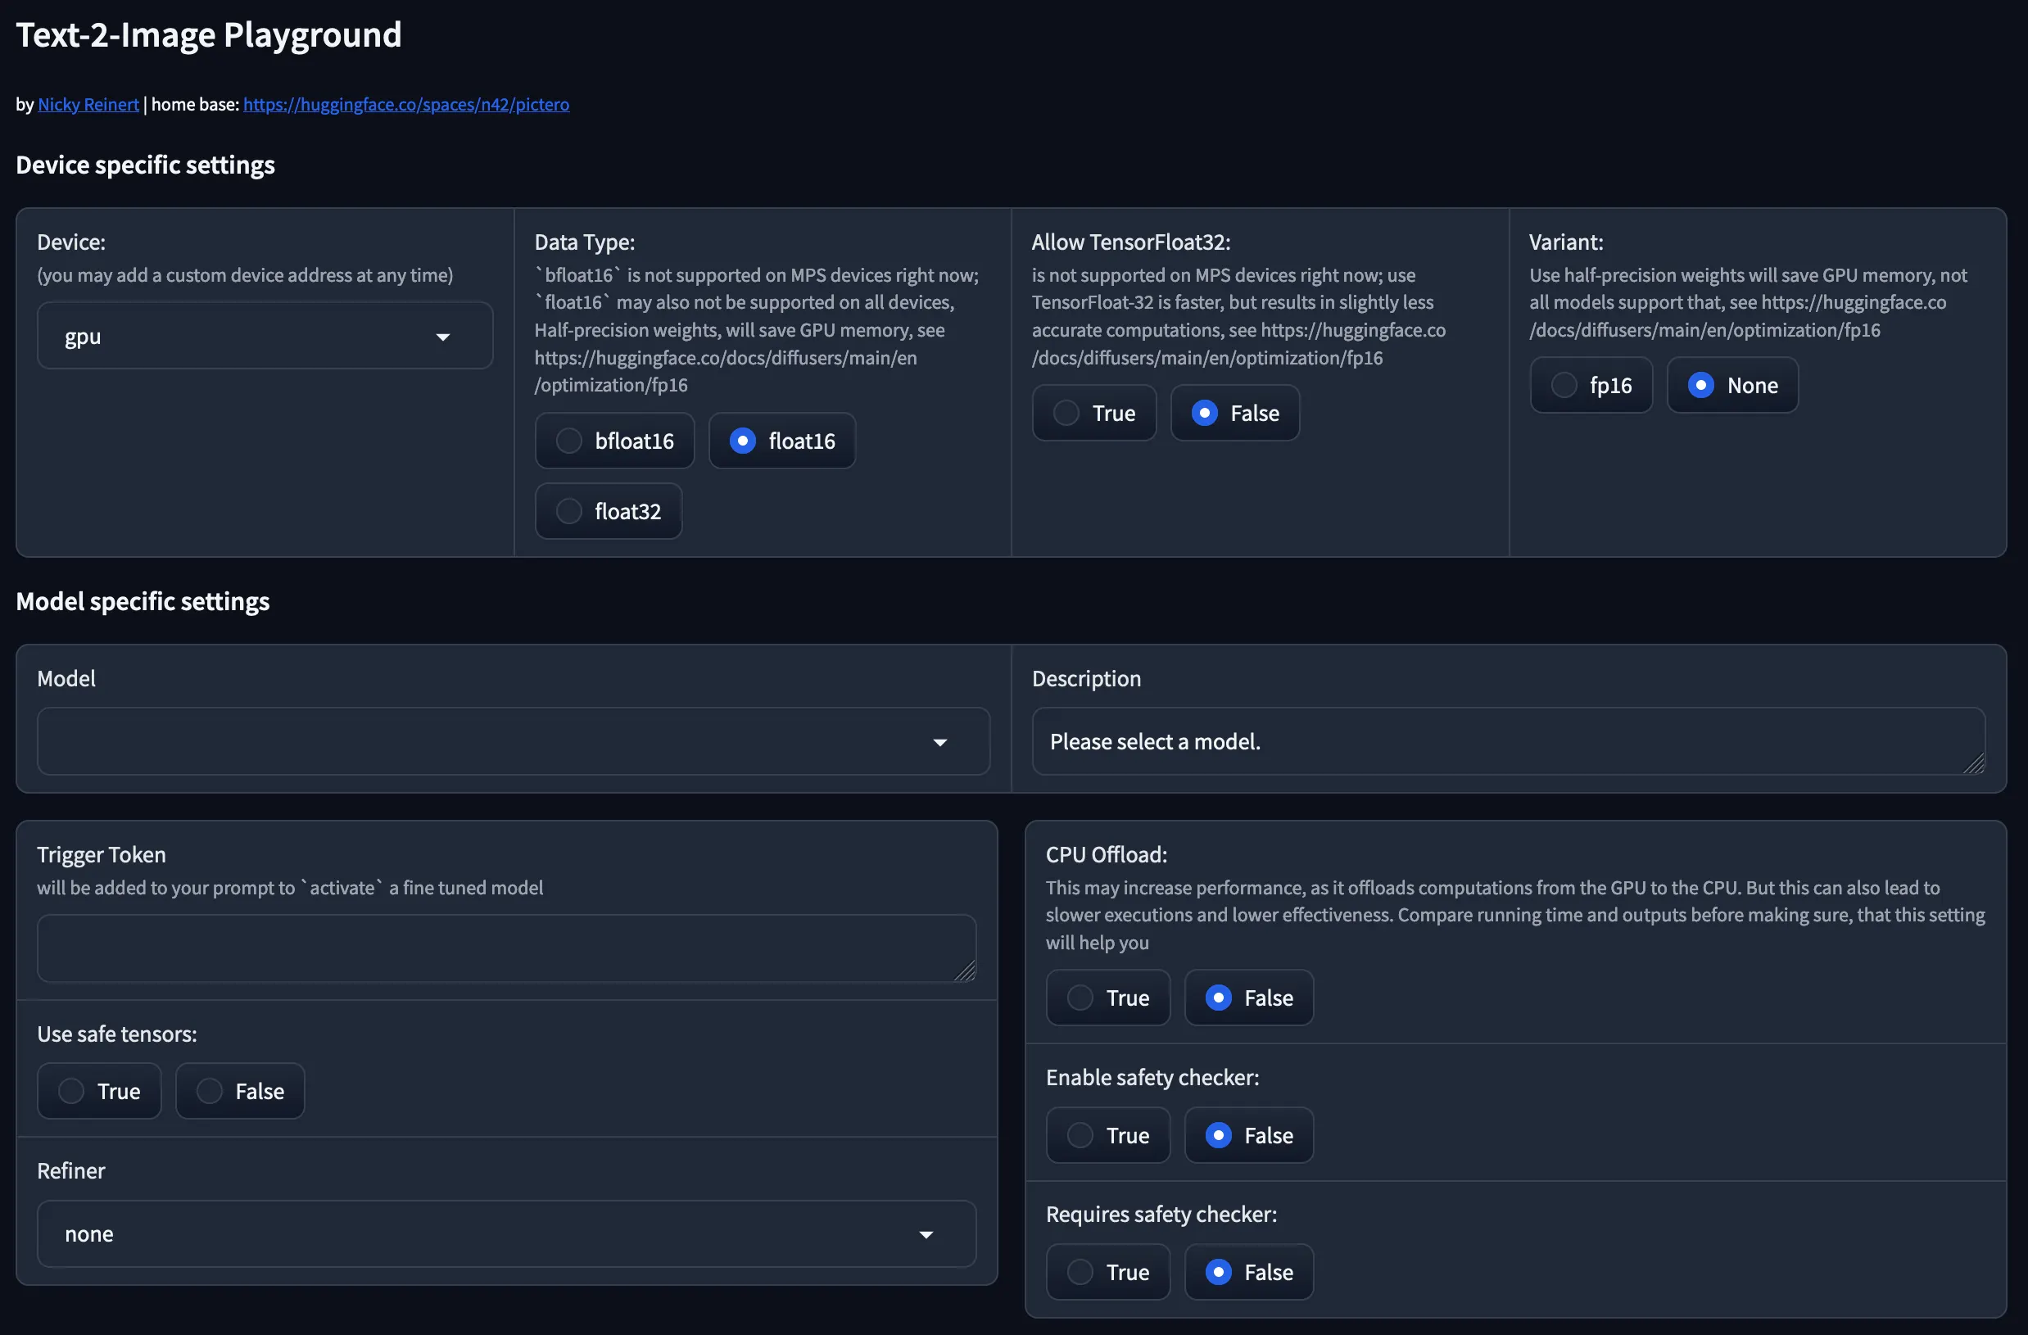
Task: Grab the Description textarea resize handle
Action: (x=1974, y=764)
